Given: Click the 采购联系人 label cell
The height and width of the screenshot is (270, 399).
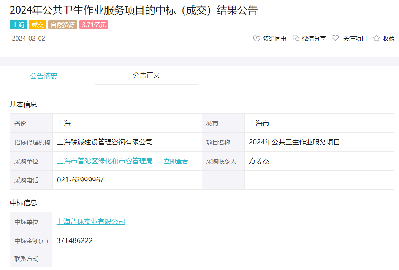Looking at the screenshot, I should point(223,161).
